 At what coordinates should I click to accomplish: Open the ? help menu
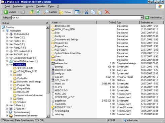tap(58, 6)
